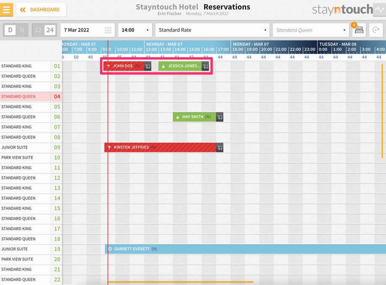Click the arrival arrow on Jessica Jones block
Screen dimensions: 386x285
163,66
